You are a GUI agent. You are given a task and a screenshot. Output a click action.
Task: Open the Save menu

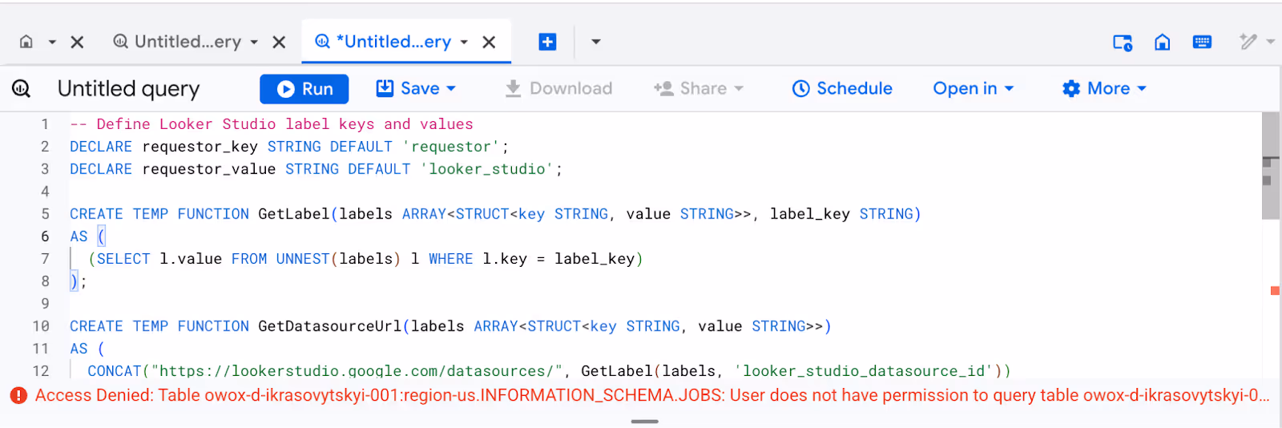[x=416, y=88]
